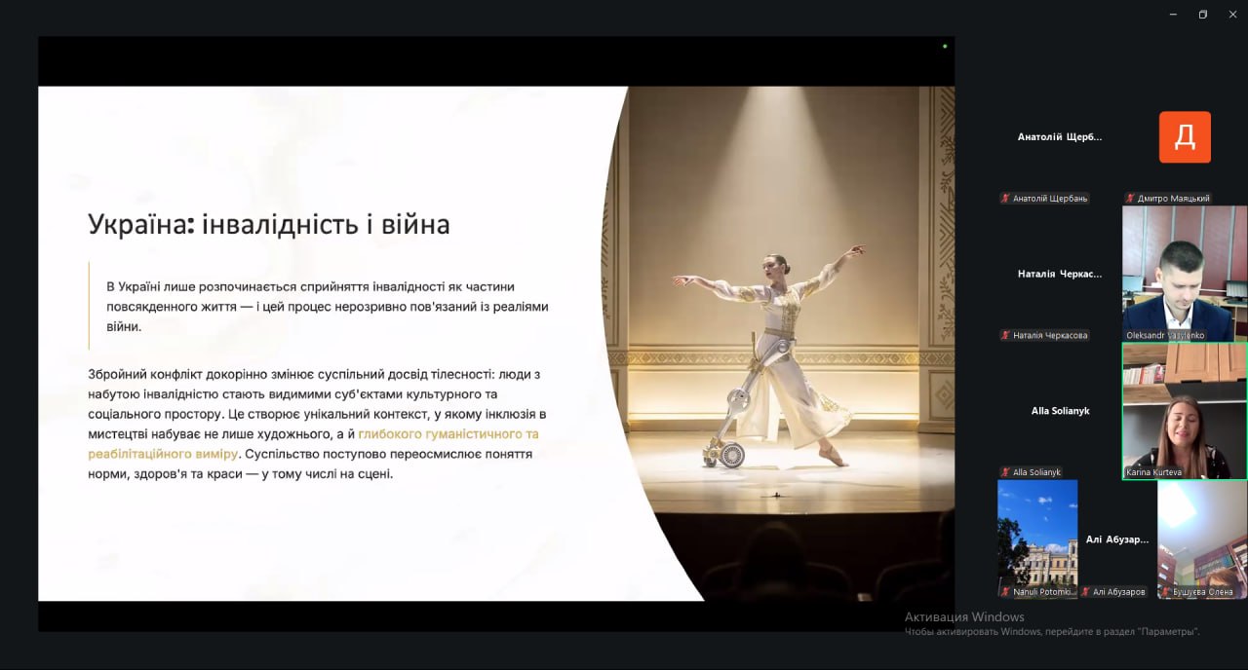This screenshot has height=670, width=1248.
Task: Click muted microphone icon beside Анатолій Щербань
Action: (x=1005, y=199)
